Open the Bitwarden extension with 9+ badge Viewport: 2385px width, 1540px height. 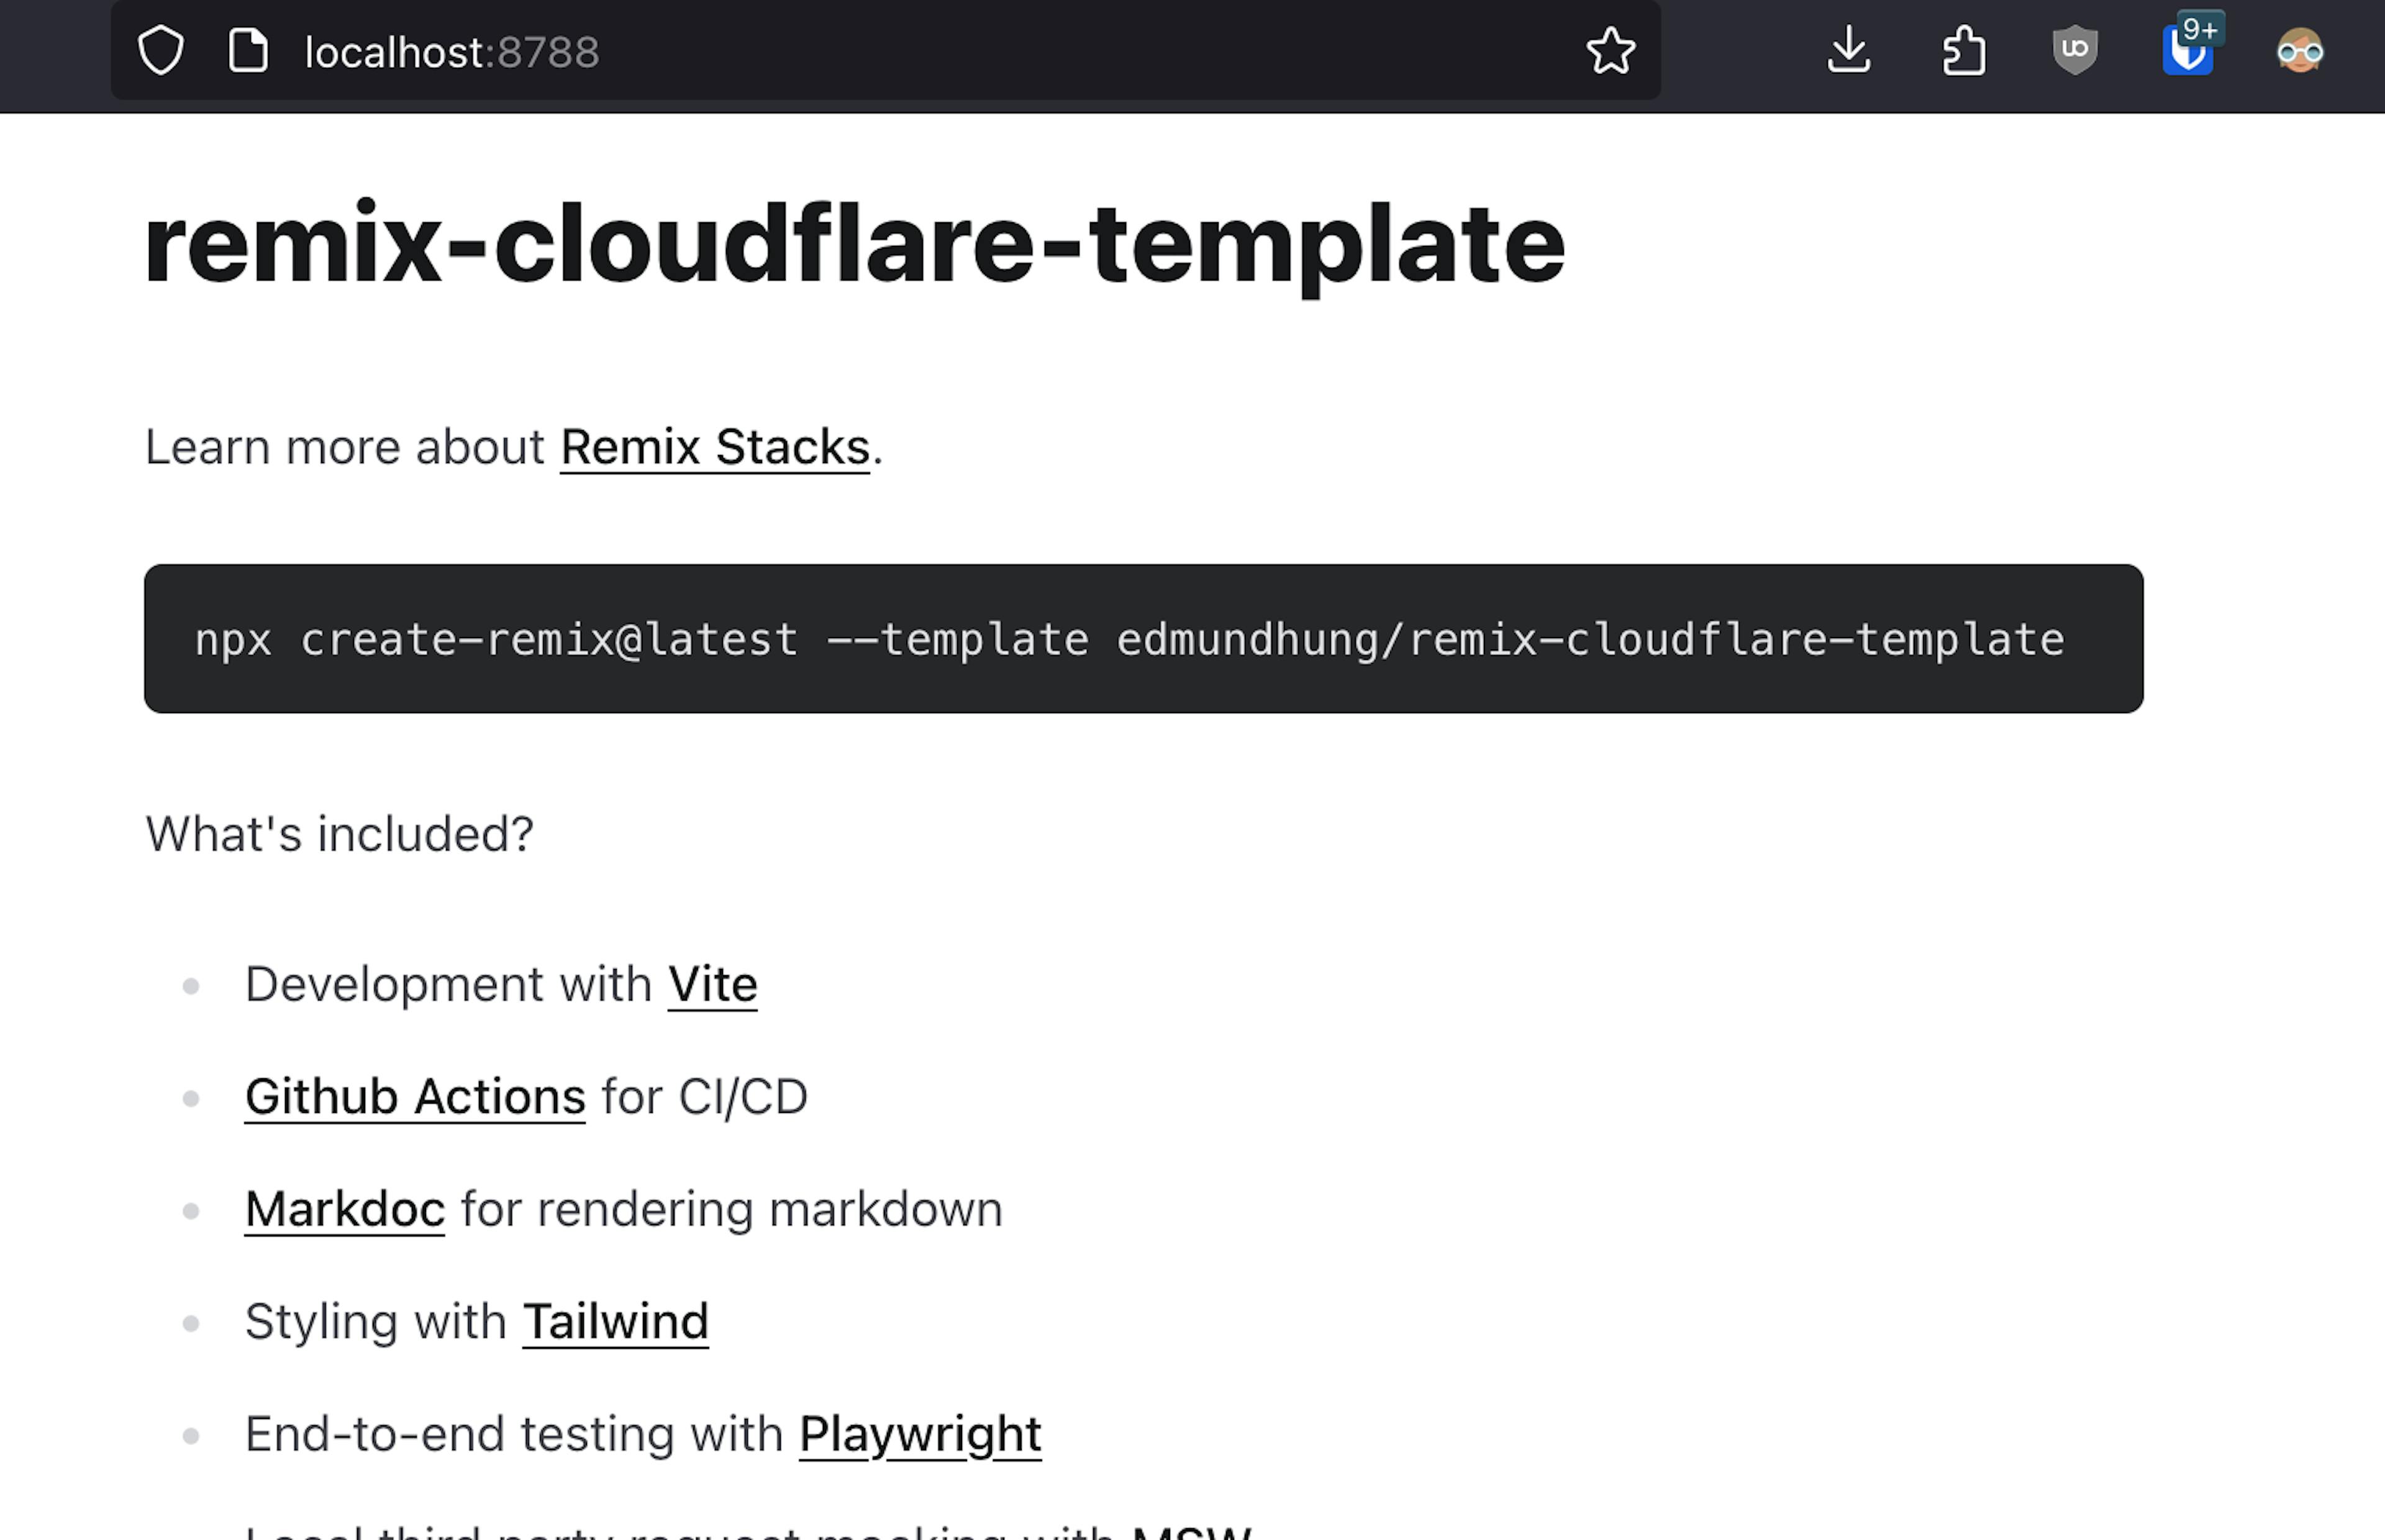[x=2188, y=51]
